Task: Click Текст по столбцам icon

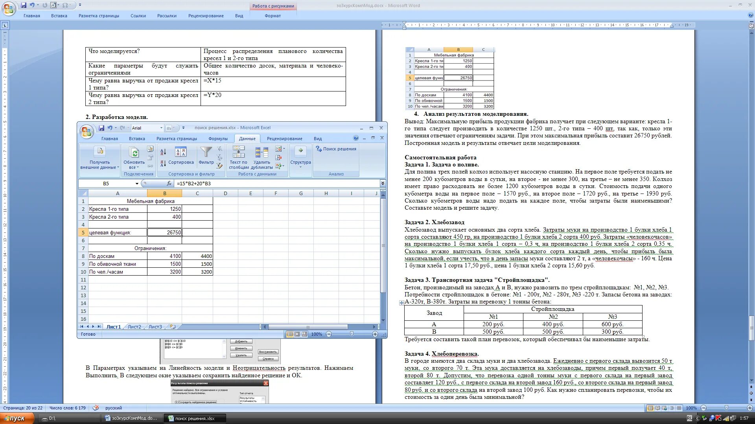Action: pyautogui.click(x=238, y=152)
